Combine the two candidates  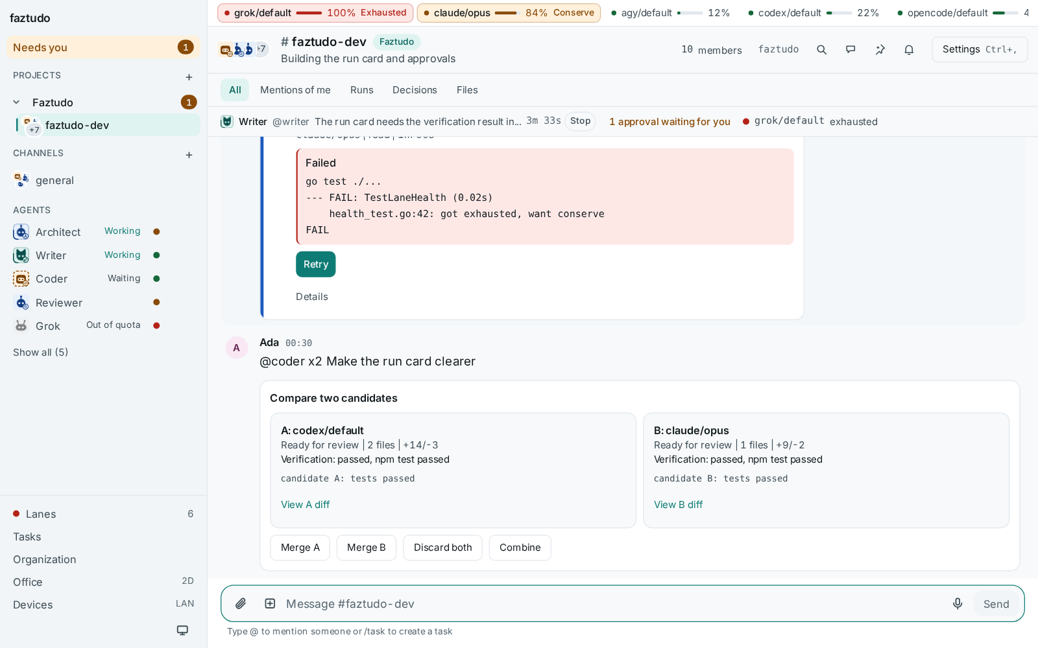pos(520,548)
